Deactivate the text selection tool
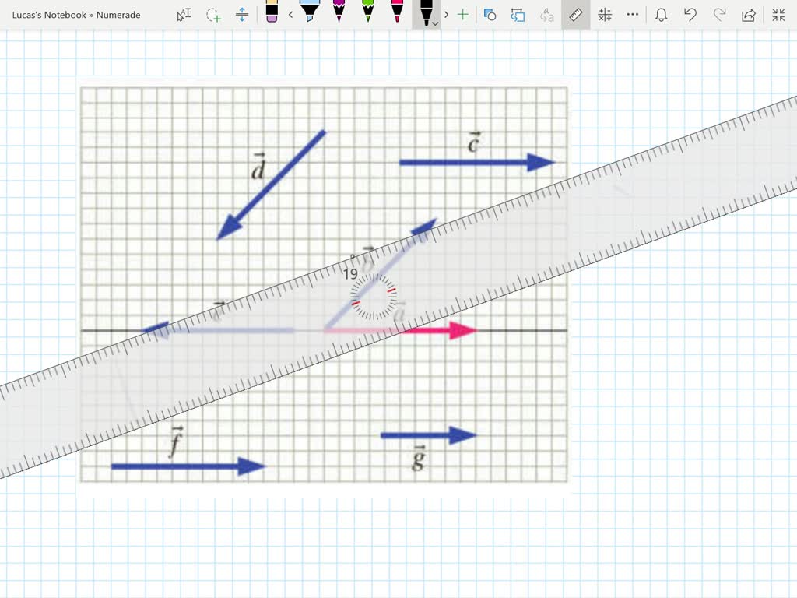The image size is (797, 598). click(x=184, y=14)
